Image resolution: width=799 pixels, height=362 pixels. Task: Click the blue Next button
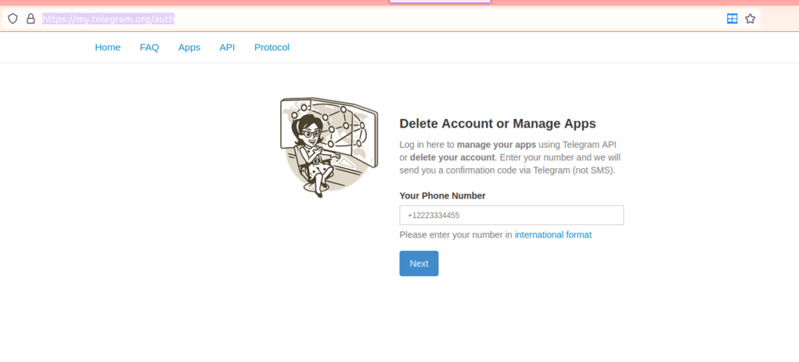[x=419, y=263]
